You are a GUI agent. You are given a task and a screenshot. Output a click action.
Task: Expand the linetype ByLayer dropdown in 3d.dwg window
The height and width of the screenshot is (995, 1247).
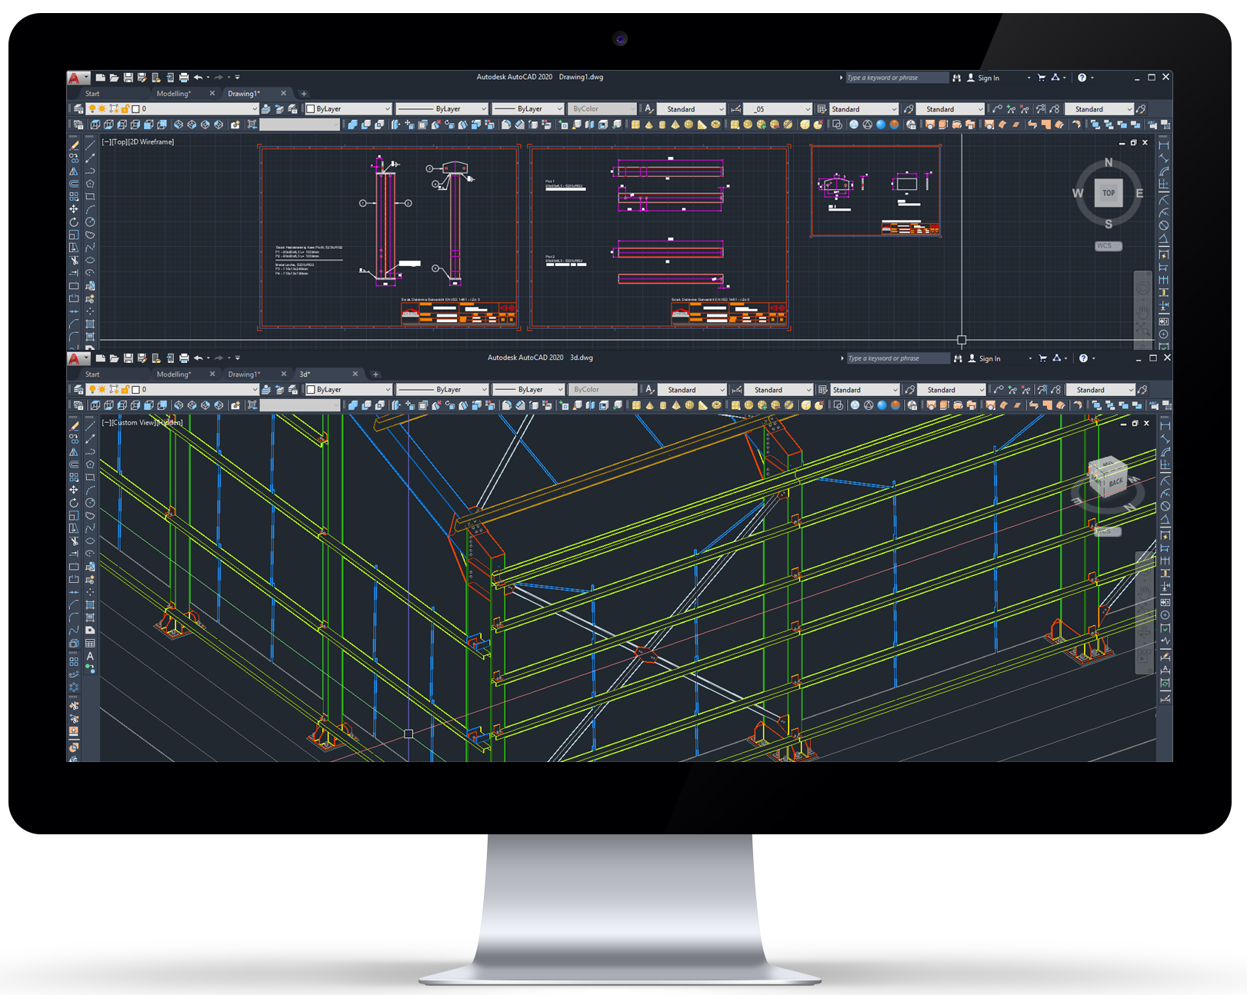484,390
